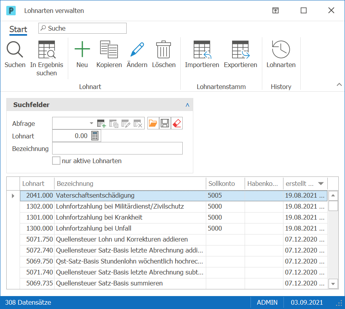Select row Lohnfortzahlung bei Krankheit
This screenshot has height=309, width=345.
tap(173, 218)
